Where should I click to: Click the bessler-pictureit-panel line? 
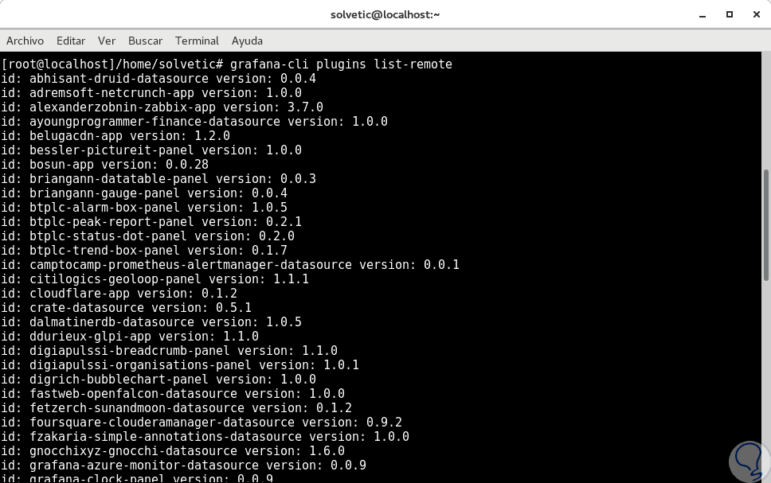(x=151, y=150)
